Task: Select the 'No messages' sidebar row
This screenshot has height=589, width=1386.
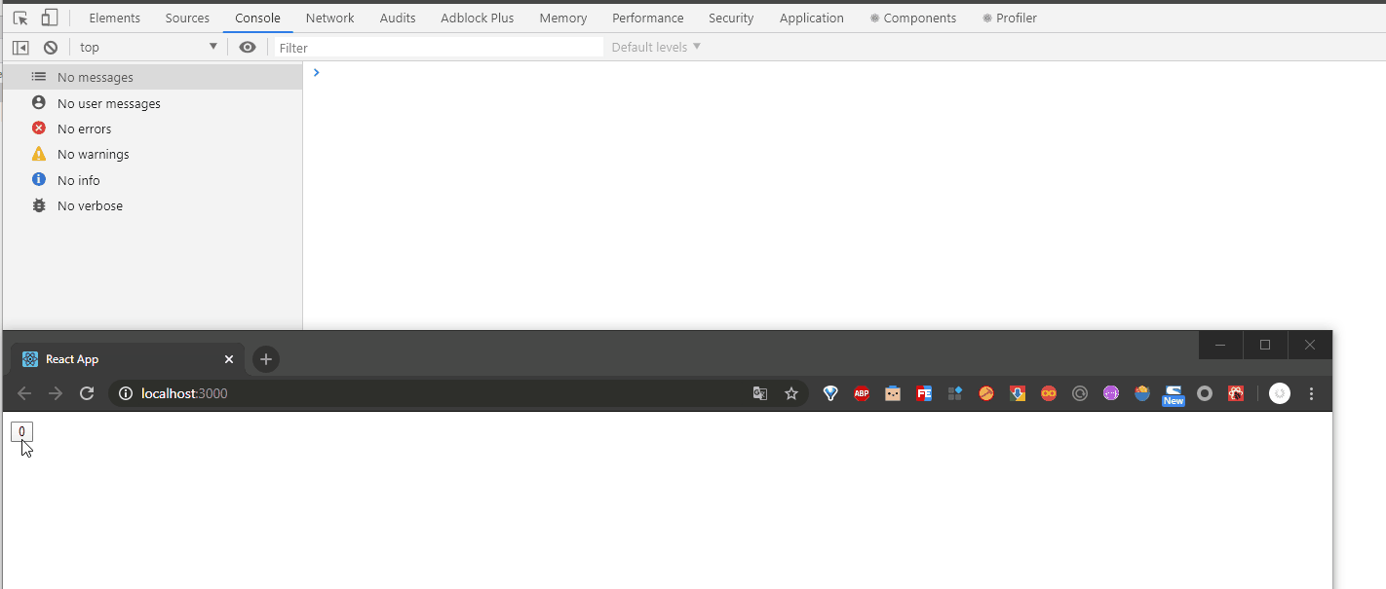Action: pyautogui.click(x=153, y=77)
